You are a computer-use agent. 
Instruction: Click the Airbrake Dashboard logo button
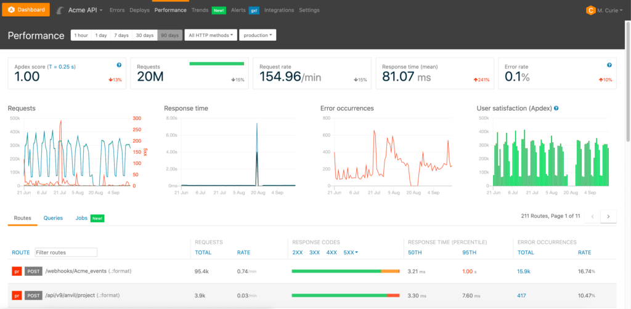tap(27, 10)
